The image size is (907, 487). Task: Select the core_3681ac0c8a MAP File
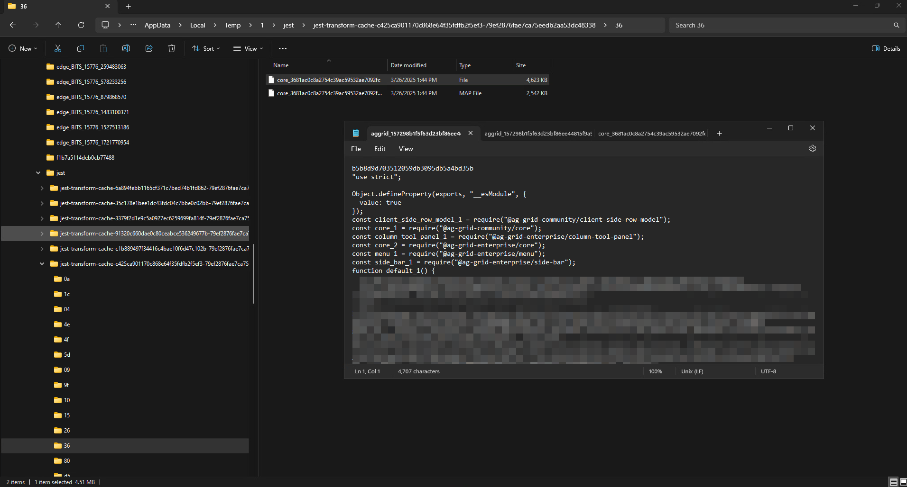click(329, 93)
